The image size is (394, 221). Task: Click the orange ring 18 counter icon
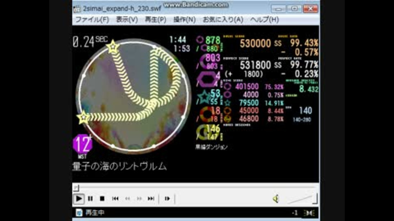(208, 114)
